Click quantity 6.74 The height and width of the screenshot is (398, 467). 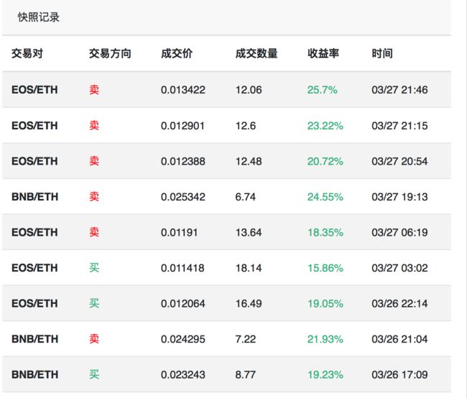pyautogui.click(x=246, y=197)
